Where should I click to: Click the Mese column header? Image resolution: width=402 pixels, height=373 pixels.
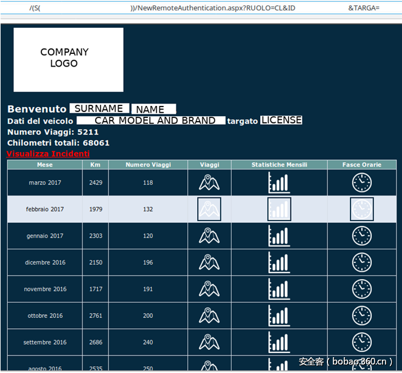pos(45,165)
